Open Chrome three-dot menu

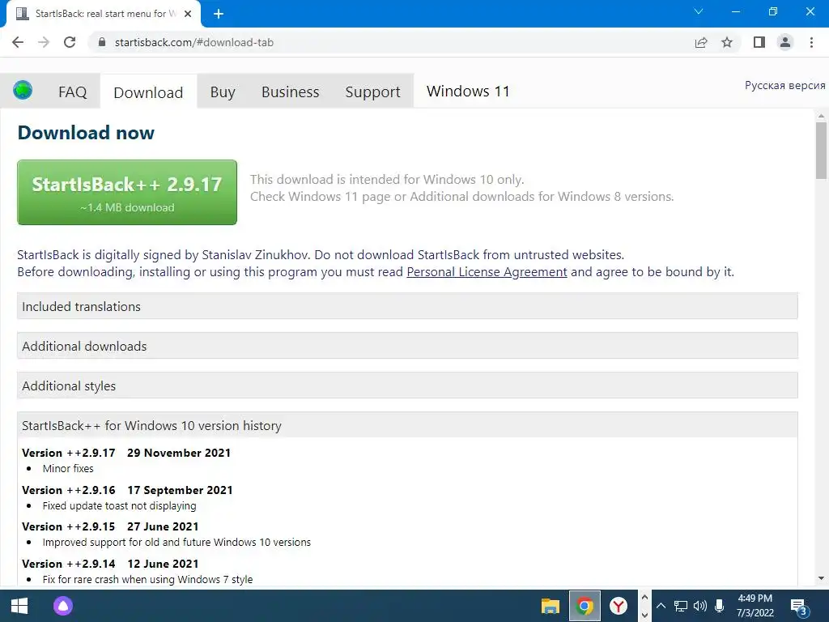tap(811, 42)
